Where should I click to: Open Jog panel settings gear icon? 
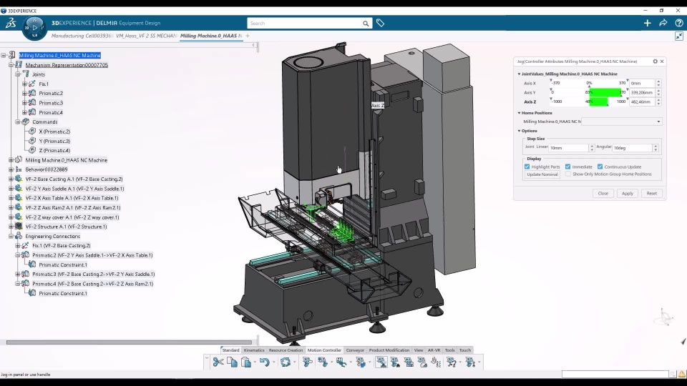(x=655, y=61)
